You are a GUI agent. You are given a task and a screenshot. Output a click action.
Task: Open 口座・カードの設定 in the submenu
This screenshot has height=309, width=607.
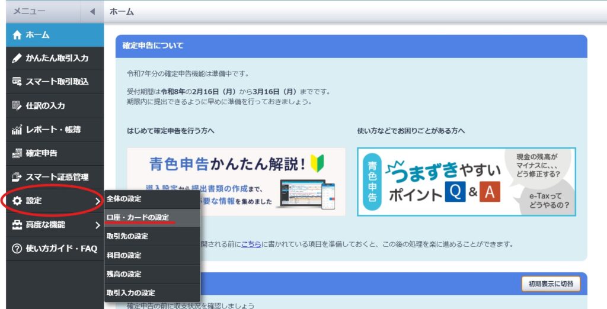pyautogui.click(x=138, y=218)
